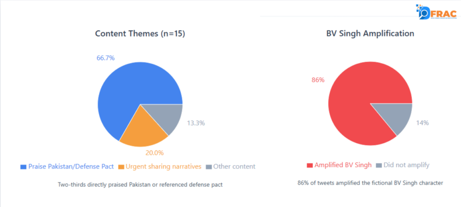Click the 66.7% data label
Screen dimensions: 461x207
click(105, 58)
